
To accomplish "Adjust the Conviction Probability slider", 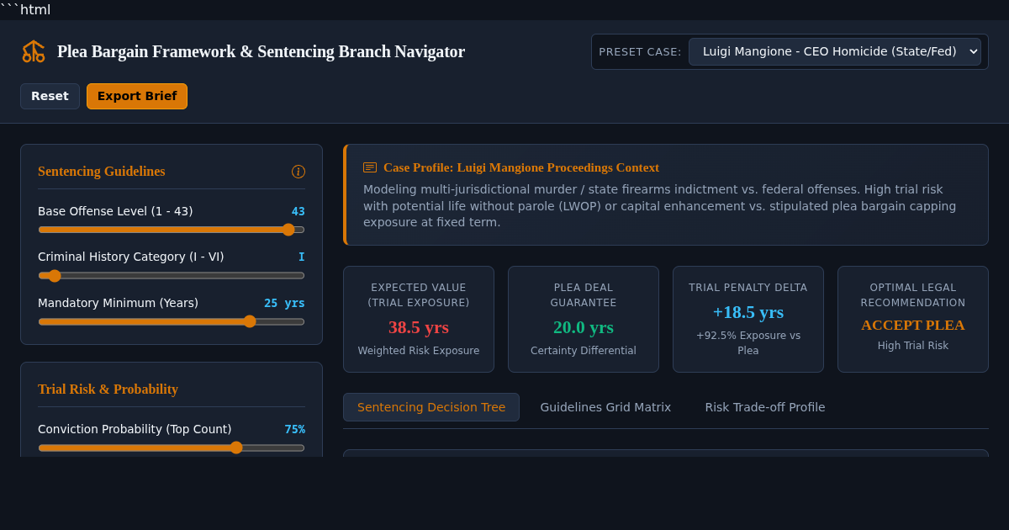I will pyautogui.click(x=172, y=448).
